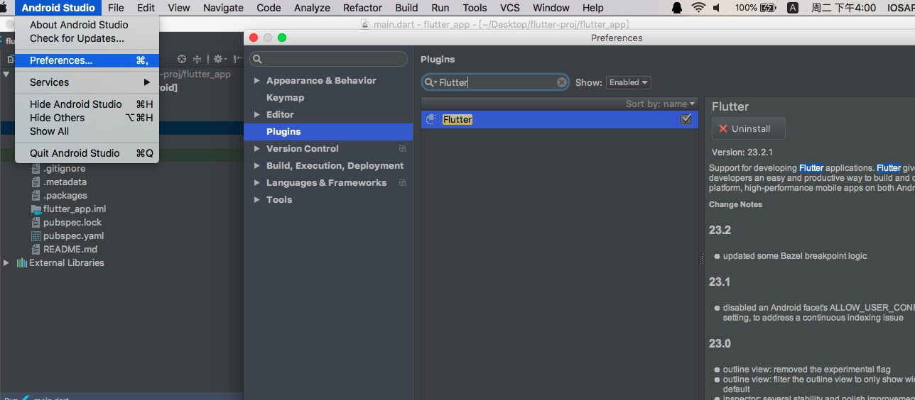Select Quit Android Studio
Screen dimensions: 915x400
pos(87,153)
